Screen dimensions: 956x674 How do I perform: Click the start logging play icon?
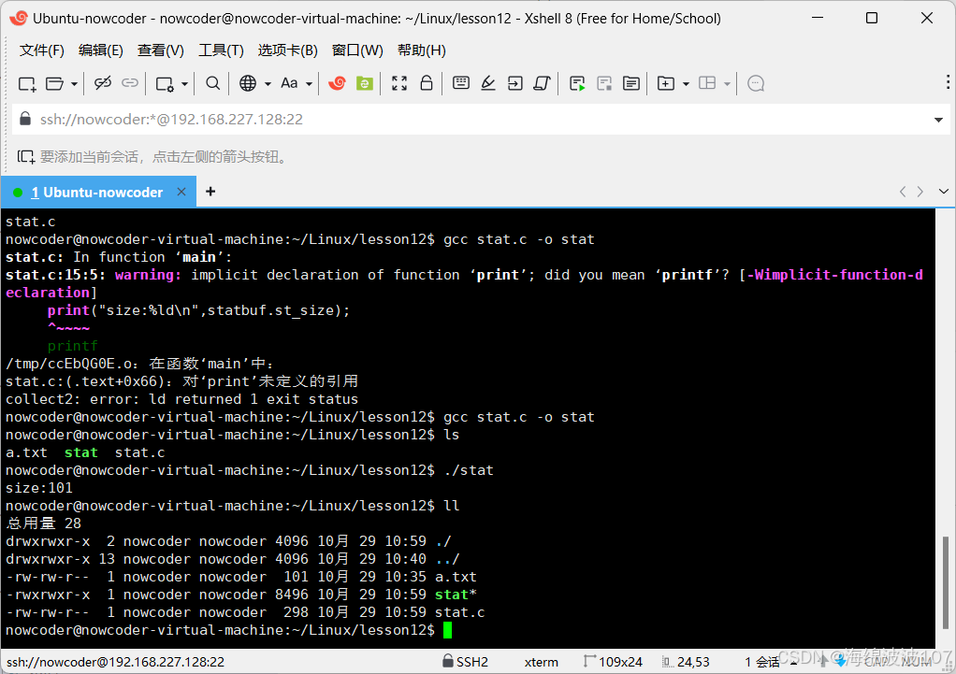click(x=577, y=83)
